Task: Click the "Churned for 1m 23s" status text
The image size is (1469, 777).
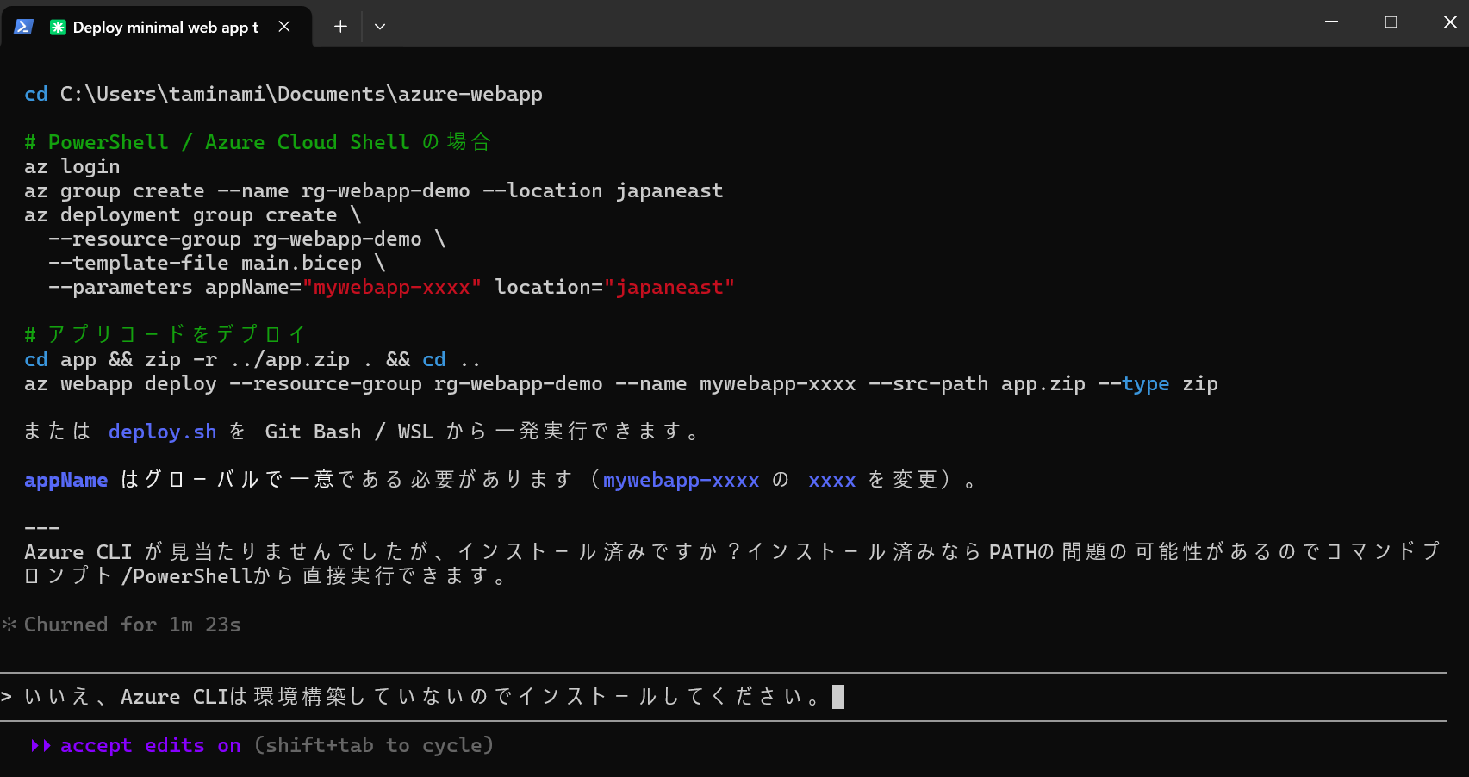Action: (132, 625)
